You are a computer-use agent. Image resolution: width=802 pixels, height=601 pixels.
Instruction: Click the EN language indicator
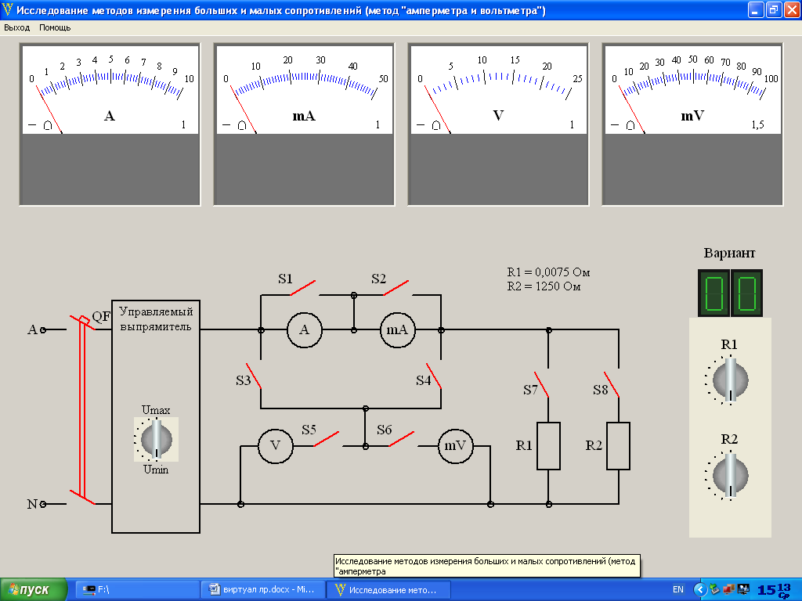coord(678,589)
